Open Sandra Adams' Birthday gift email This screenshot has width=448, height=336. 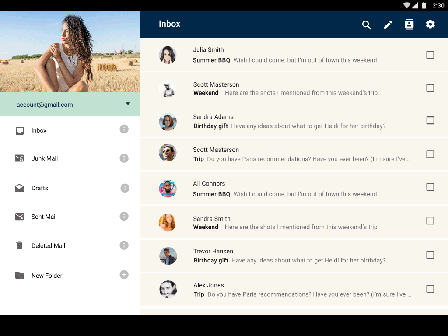(x=289, y=122)
